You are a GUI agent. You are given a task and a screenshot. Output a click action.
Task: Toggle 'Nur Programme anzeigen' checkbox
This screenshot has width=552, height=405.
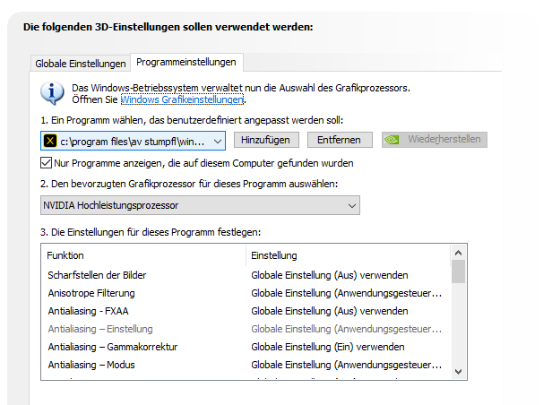pyautogui.click(x=46, y=163)
